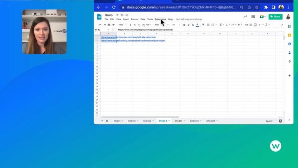Switch to the Sheet2 tab

pyautogui.click(x=147, y=121)
